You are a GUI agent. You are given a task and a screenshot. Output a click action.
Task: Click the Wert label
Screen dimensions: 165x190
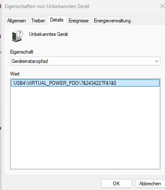[x=15, y=74]
